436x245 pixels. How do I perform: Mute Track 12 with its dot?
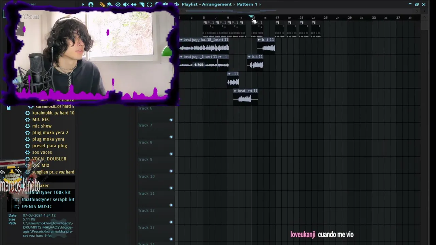171,222
